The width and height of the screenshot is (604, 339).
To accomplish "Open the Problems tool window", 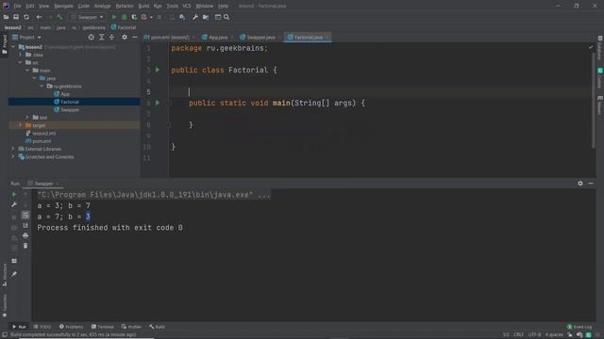I will coord(72,327).
